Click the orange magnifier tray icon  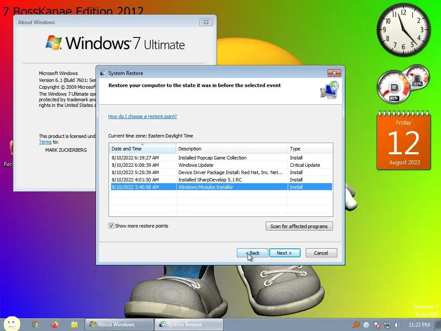356,325
